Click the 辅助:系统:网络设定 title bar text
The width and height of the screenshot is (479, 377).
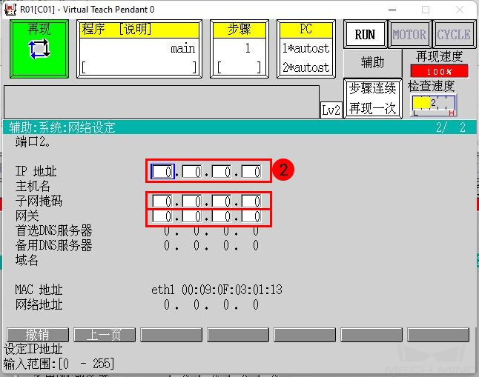62,127
